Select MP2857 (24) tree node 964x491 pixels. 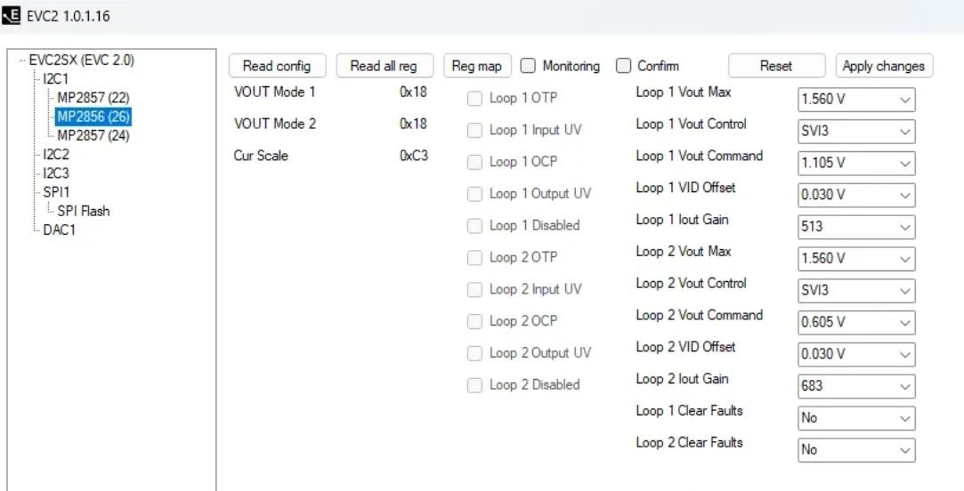click(93, 136)
